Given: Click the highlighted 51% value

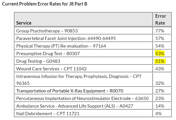Looking at the screenshot, I should (160, 61).
